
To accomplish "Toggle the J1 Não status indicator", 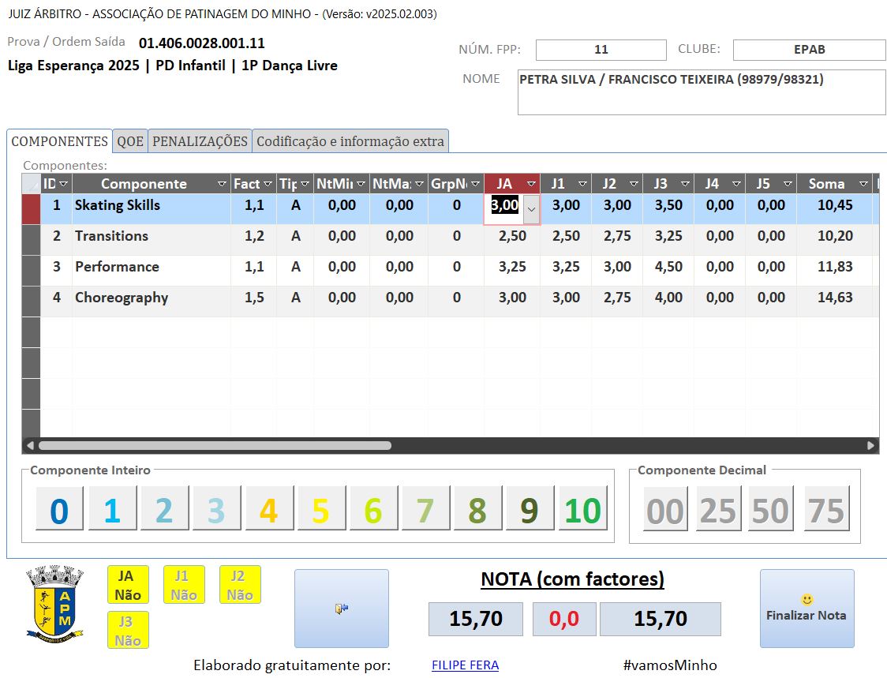I will pyautogui.click(x=183, y=585).
